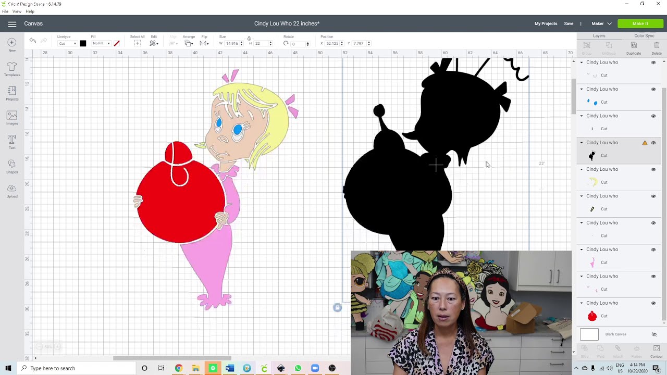This screenshot has width=667, height=375.
Task: Open the Images library
Action: tap(11, 118)
